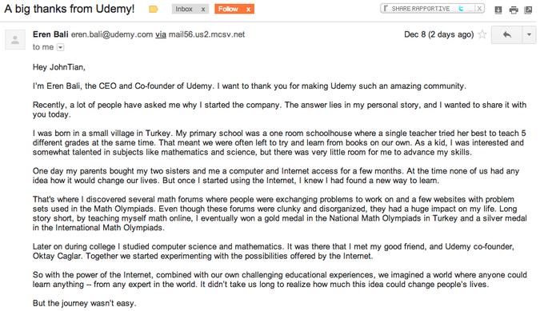Click the Twitter bird in Rapportive bar
The width and height of the screenshot is (544, 311).
tap(461, 9)
